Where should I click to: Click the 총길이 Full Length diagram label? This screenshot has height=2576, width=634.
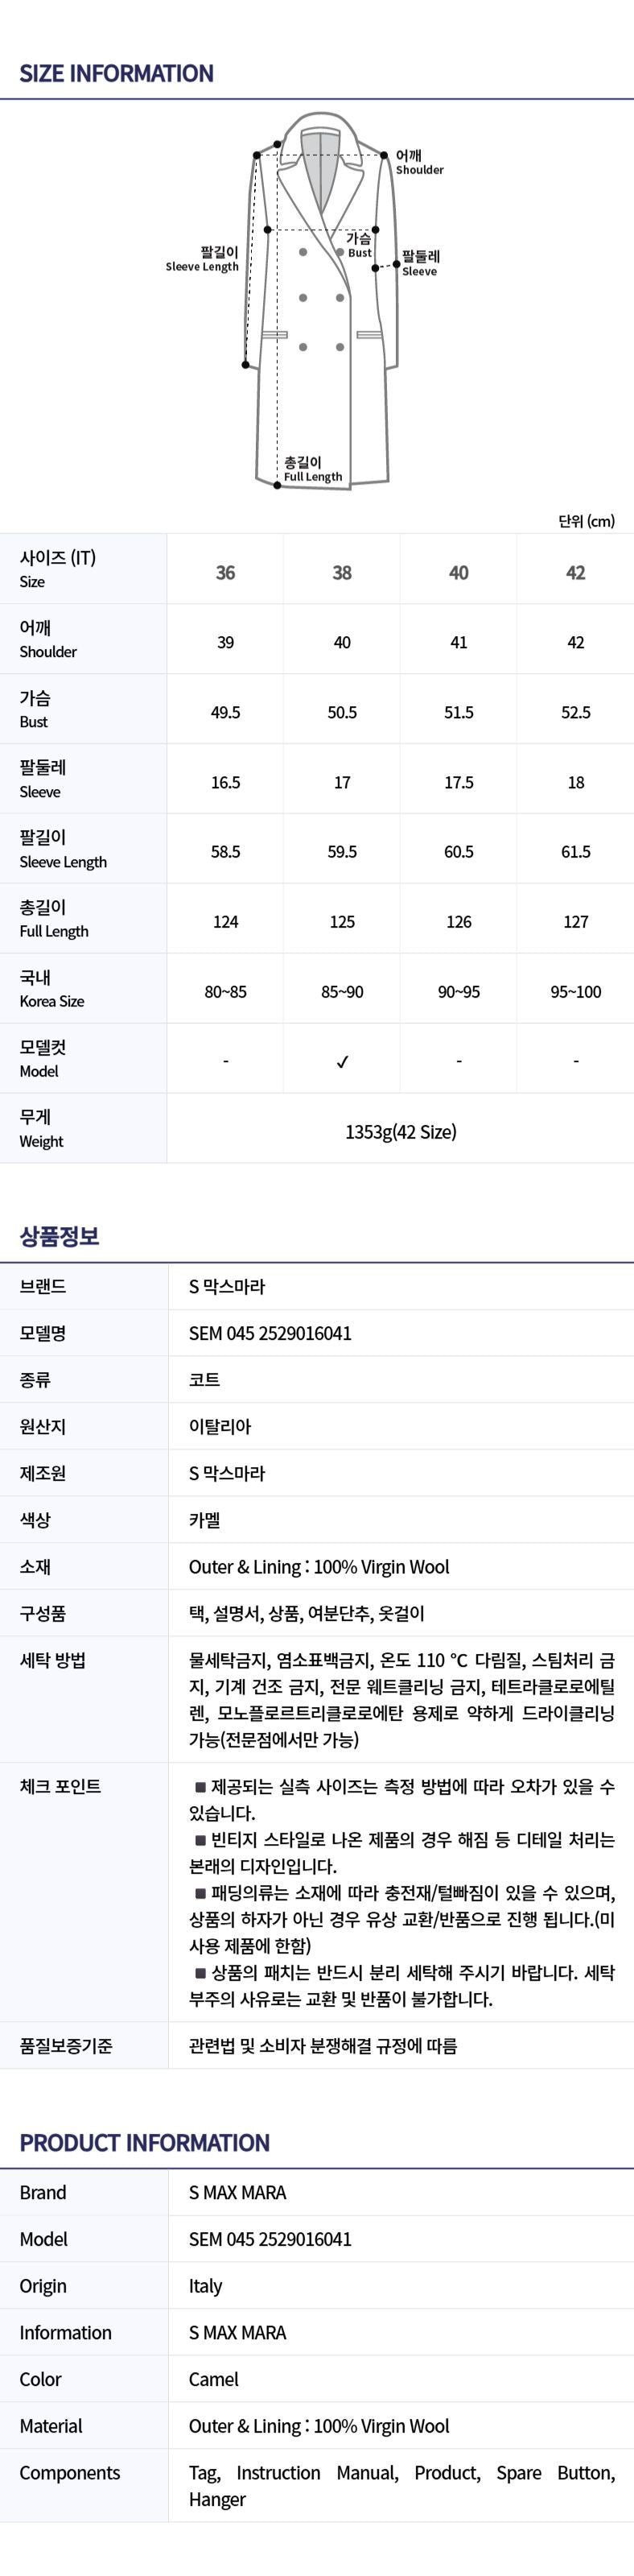pos(311,469)
